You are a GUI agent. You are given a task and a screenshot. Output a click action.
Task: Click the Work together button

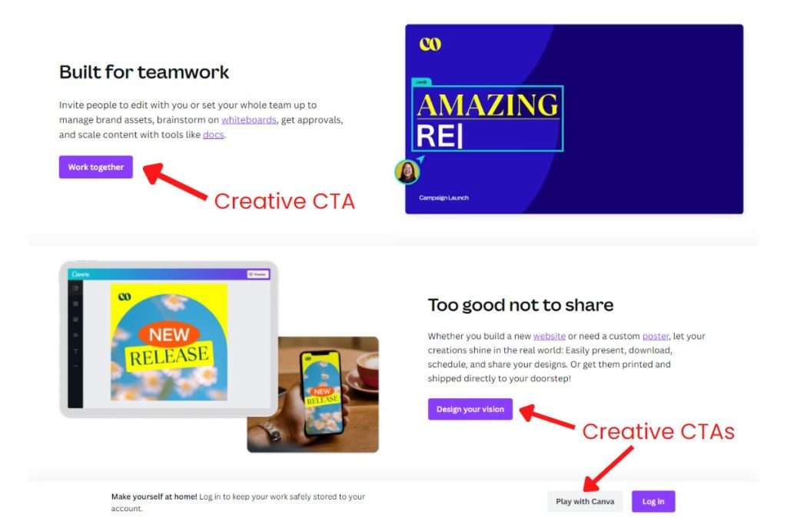click(x=96, y=167)
